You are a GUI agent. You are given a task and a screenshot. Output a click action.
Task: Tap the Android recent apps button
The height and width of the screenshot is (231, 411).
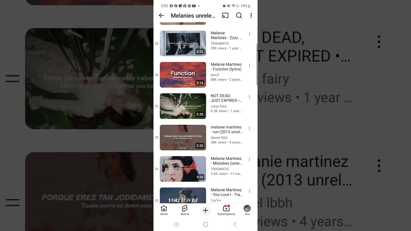pos(177,225)
